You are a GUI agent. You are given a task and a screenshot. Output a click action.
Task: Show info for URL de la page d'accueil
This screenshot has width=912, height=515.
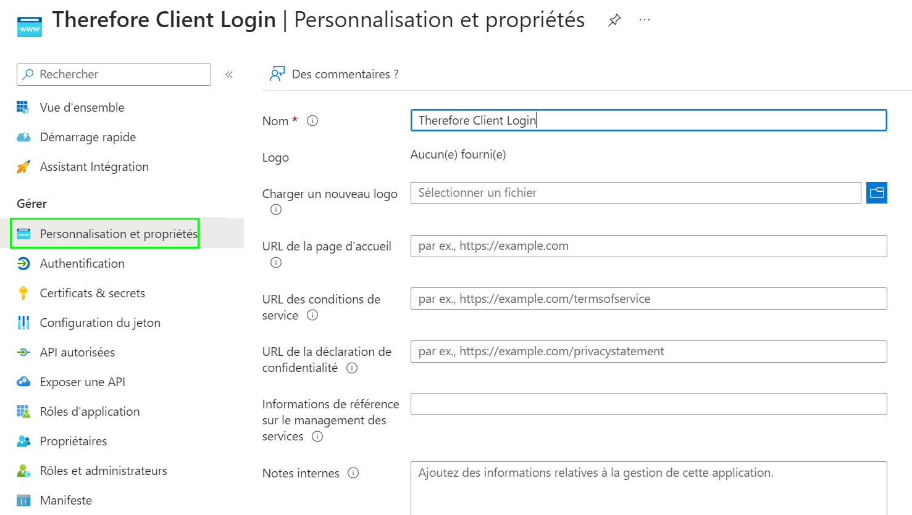point(276,263)
